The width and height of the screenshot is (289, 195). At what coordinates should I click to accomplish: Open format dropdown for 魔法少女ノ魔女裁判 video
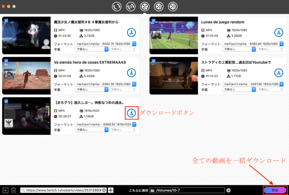106,44
